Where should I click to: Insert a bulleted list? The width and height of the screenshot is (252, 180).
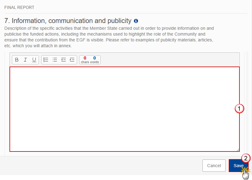click(x=55, y=60)
